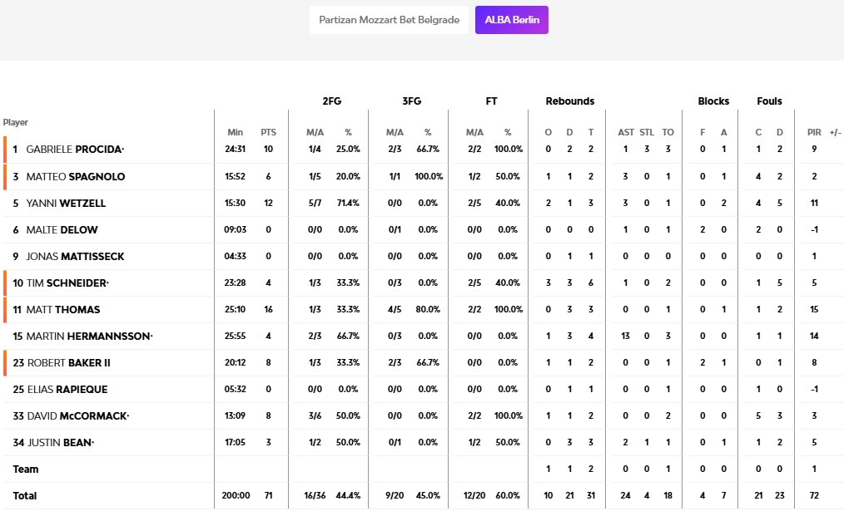Open Martin Hermannsson's player page
The height and width of the screenshot is (516, 844).
[89, 337]
